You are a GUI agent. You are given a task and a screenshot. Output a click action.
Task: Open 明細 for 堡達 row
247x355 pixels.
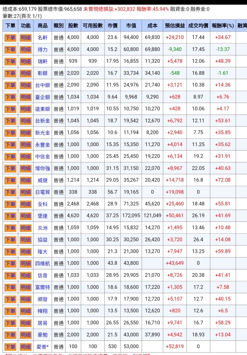pos(26,216)
